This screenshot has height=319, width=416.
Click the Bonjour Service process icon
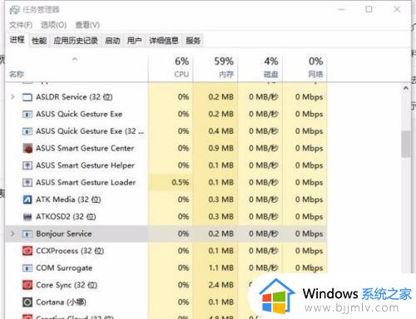point(27,234)
